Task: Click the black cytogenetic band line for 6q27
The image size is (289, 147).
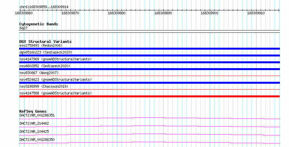Action: [149, 31]
